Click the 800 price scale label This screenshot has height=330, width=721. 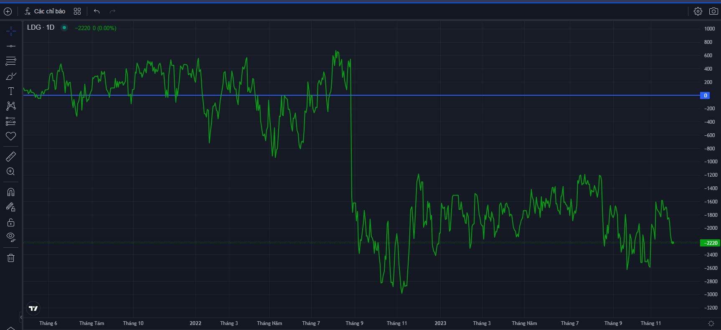[x=708, y=42]
